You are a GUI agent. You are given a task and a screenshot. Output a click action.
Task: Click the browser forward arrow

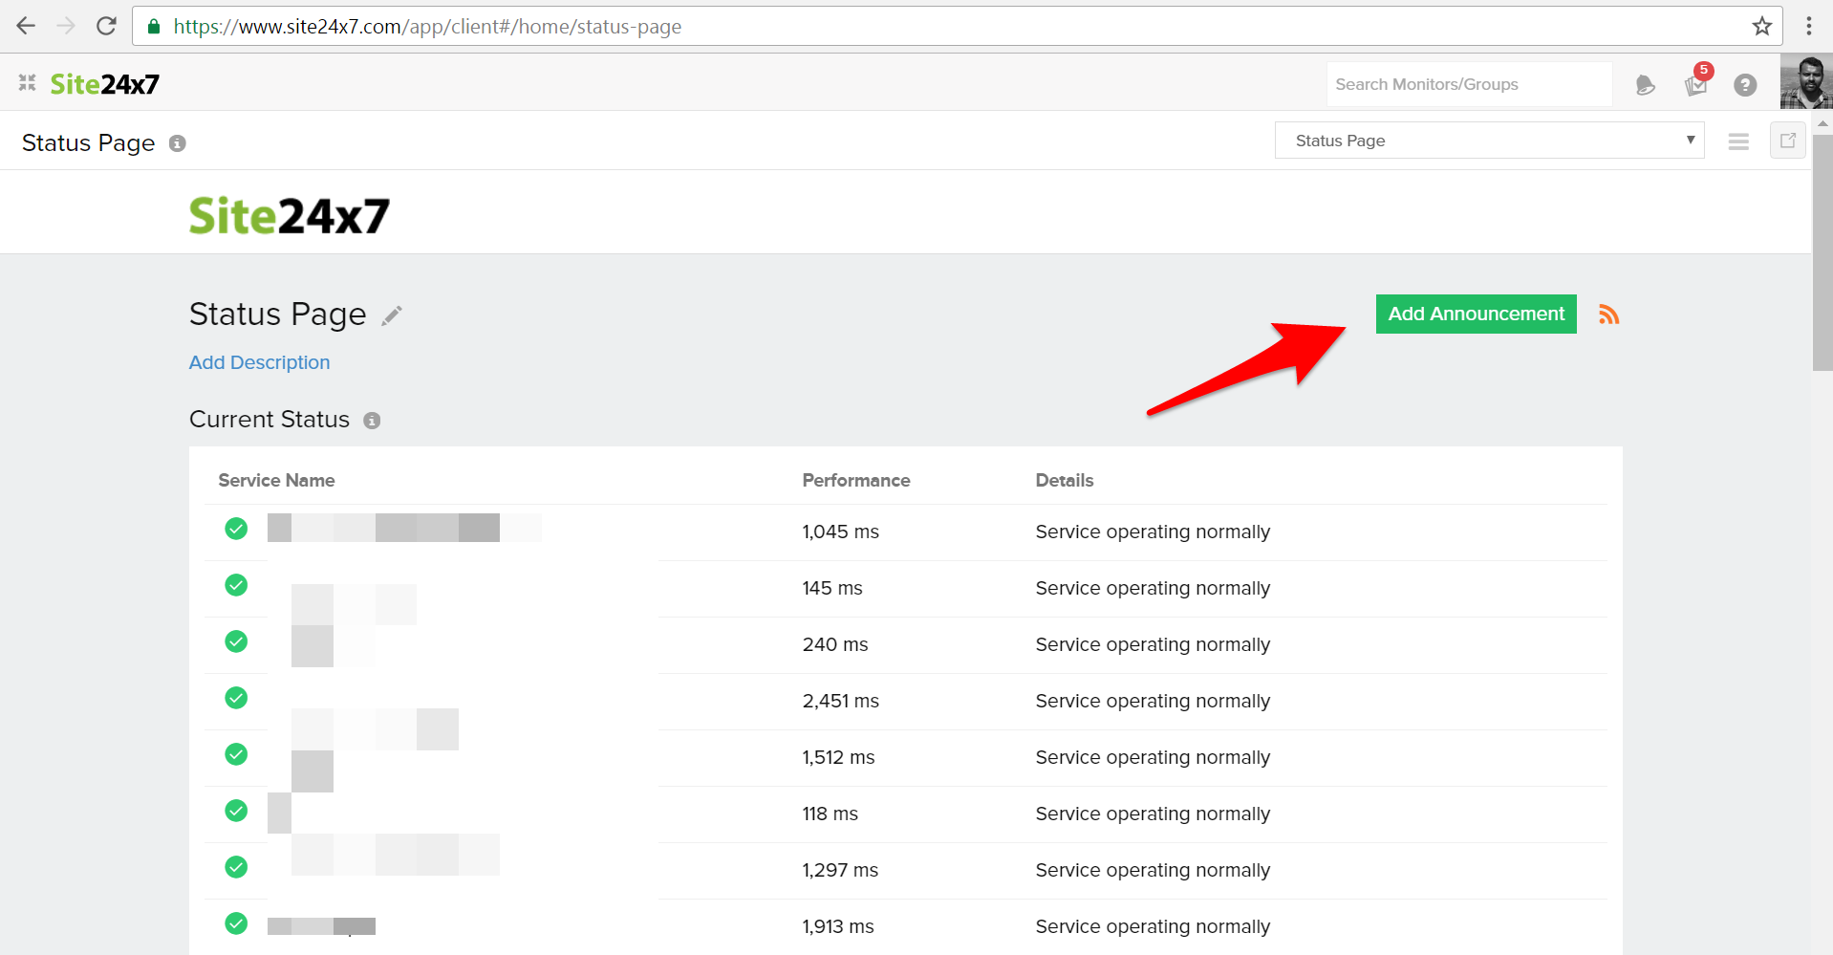tap(66, 26)
